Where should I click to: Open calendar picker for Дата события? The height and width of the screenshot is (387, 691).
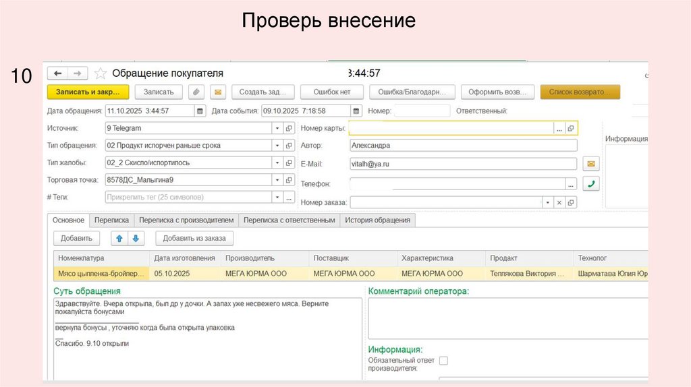pos(356,111)
